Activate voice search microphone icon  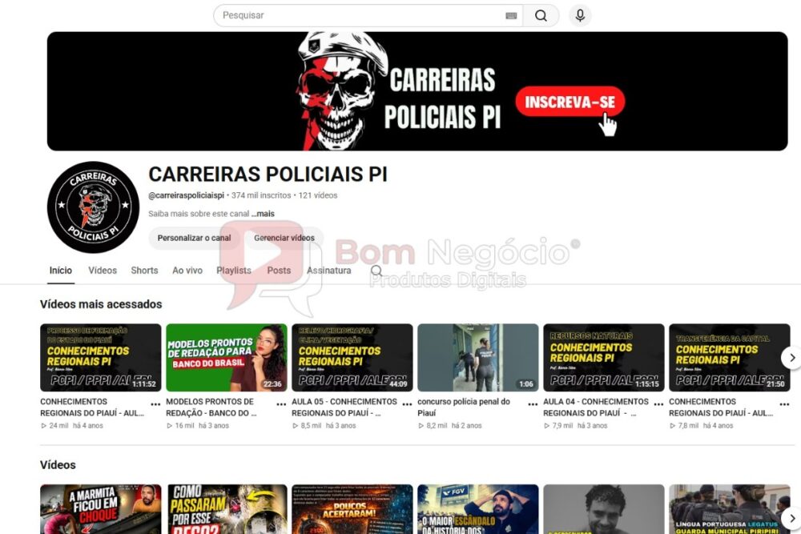click(x=580, y=16)
